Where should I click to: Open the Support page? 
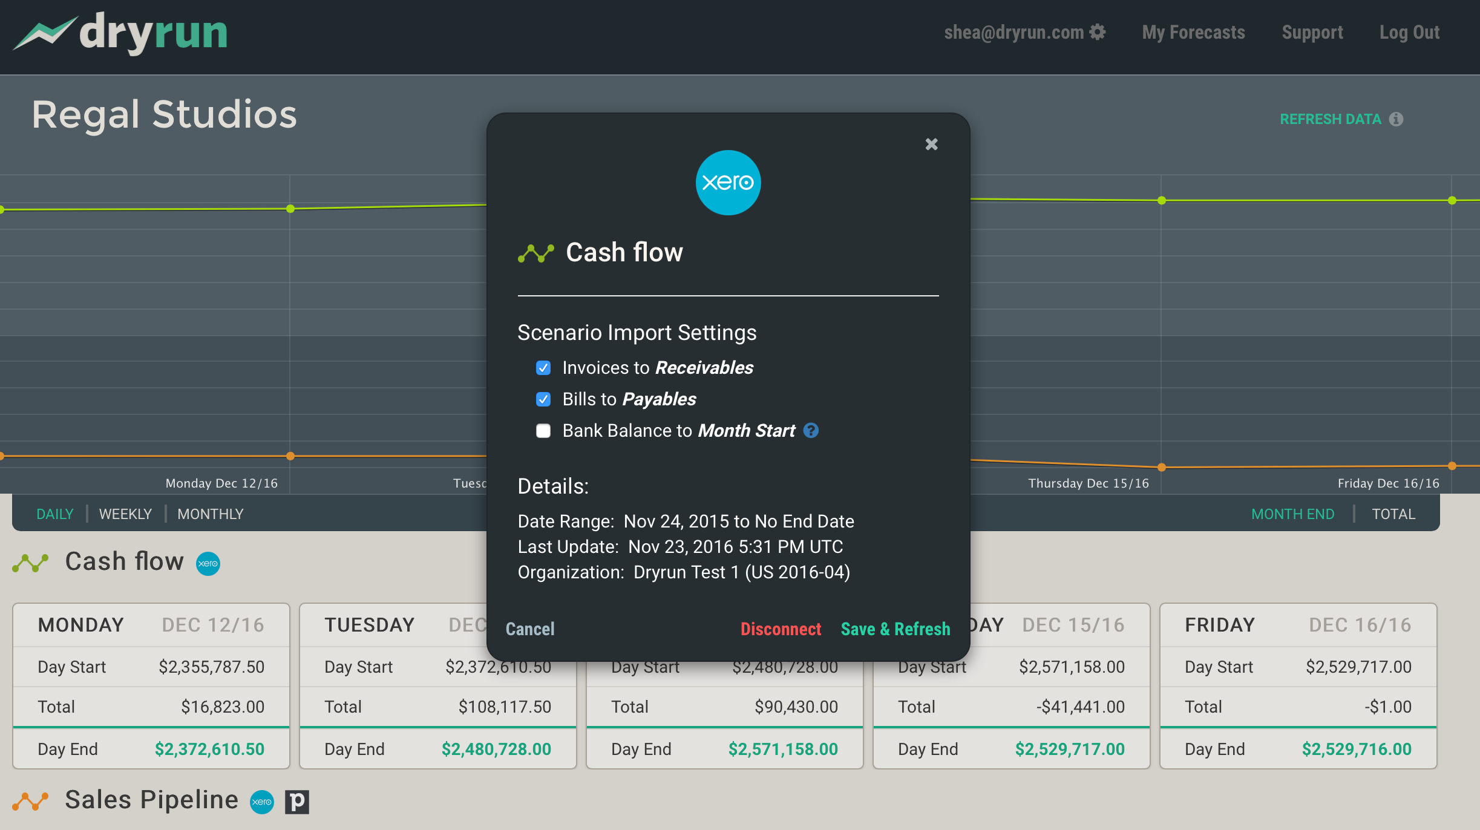click(1312, 31)
